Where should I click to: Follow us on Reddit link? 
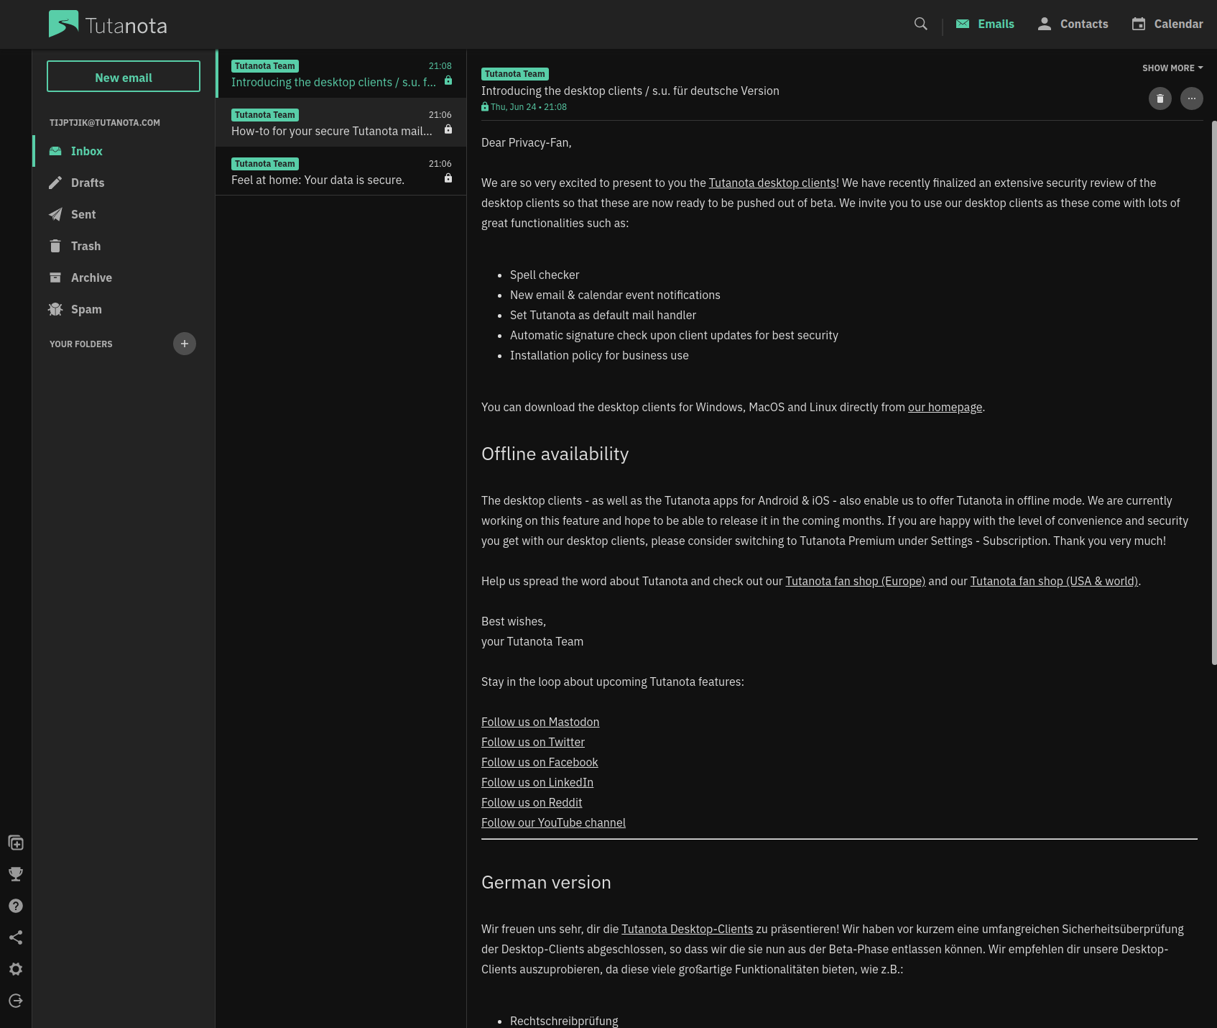tap(532, 802)
